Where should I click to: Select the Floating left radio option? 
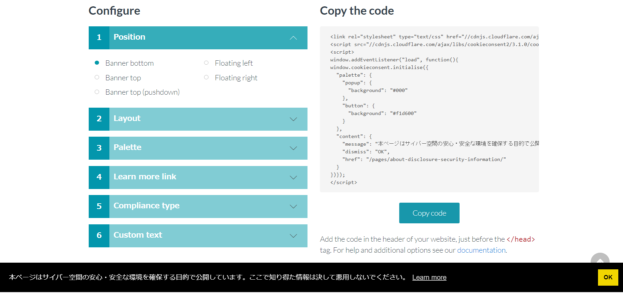coord(206,63)
